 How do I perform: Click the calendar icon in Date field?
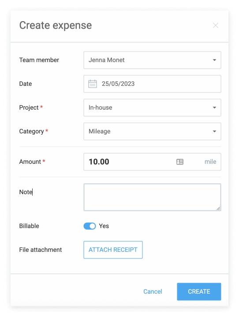[x=93, y=84]
